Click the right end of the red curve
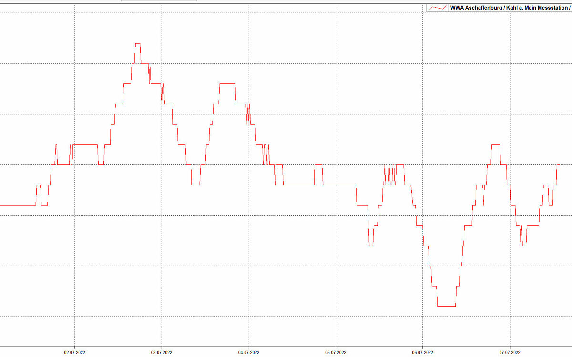The width and height of the screenshot is (572, 357). (557, 165)
